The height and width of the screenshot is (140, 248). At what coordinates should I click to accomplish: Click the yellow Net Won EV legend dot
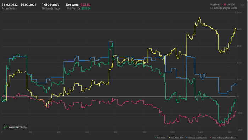pos(169,138)
